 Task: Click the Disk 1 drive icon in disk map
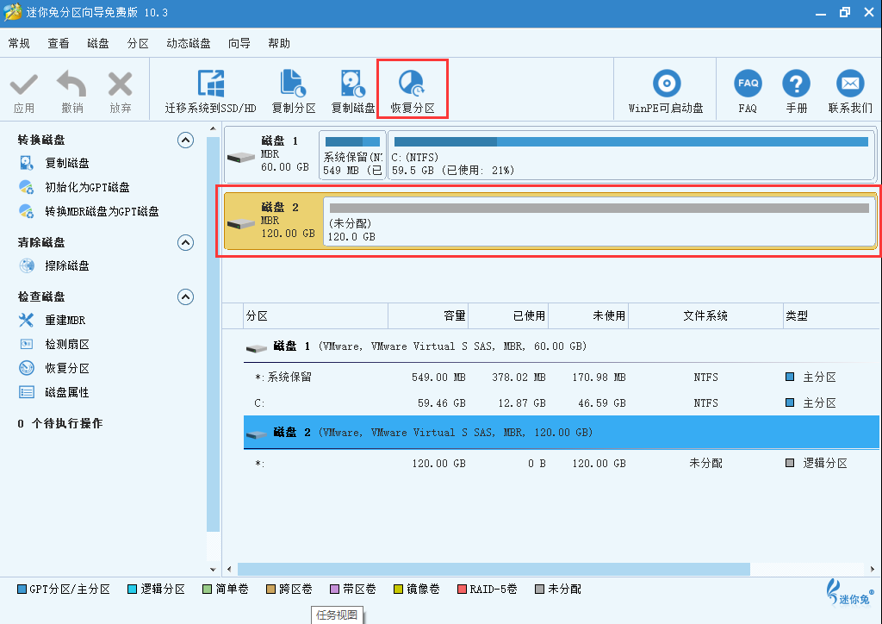pyautogui.click(x=241, y=158)
